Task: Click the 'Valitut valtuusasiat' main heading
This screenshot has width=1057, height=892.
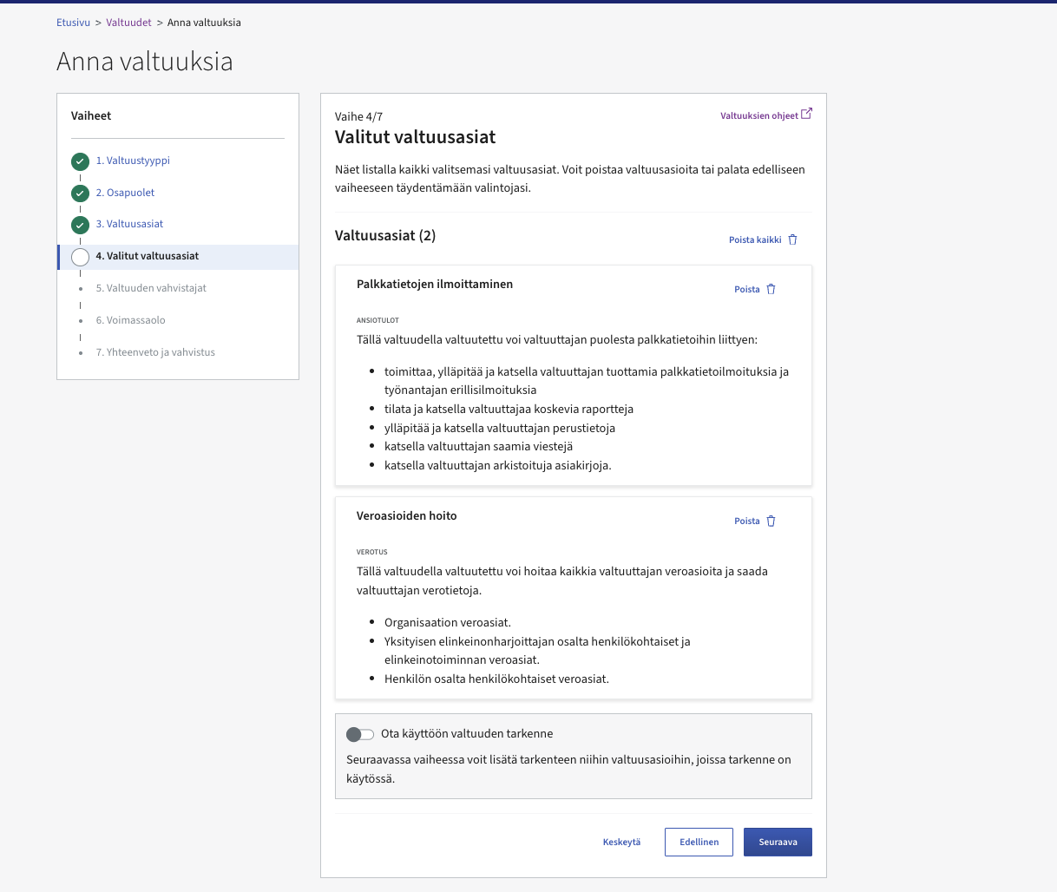Action: coord(416,137)
